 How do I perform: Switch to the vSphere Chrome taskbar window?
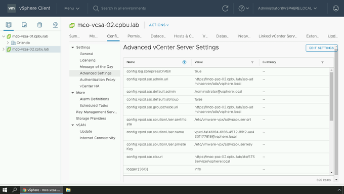coord(41,190)
